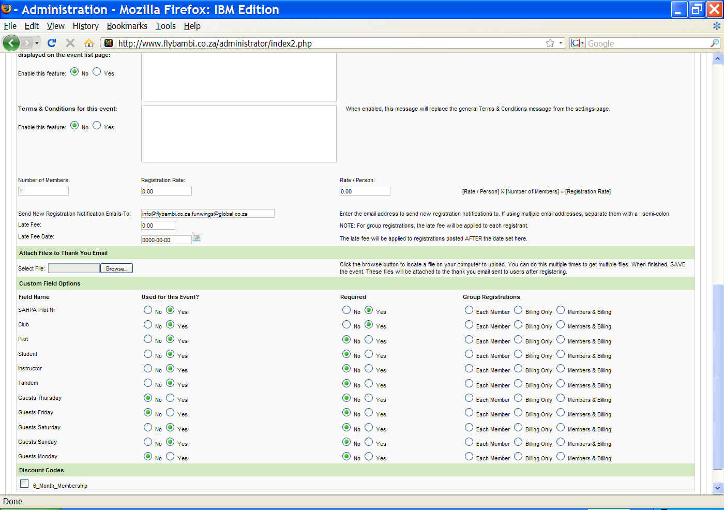
Task: Choose Billing Only for SAHPA Pilot Nr
Action: click(518, 310)
